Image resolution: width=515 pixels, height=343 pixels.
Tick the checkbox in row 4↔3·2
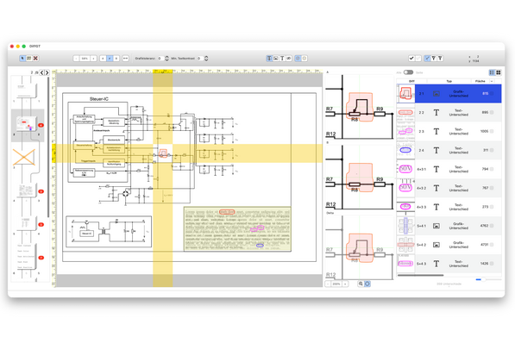coord(492,188)
